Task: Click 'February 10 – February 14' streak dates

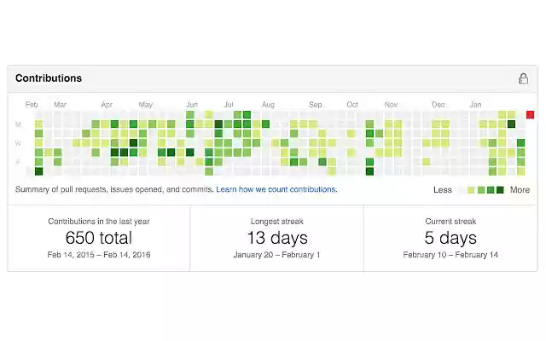Action: click(450, 255)
